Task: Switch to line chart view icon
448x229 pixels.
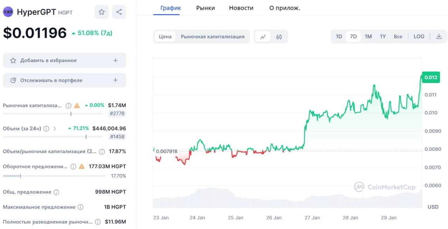Action: coord(263,36)
